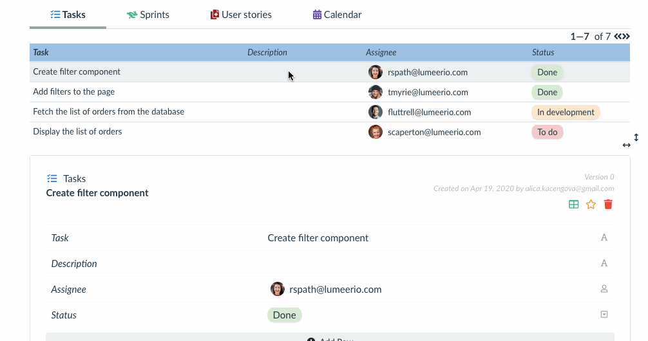Screen dimensions: 648x341
Task: Open the 'To do' status badge
Action: point(547,132)
